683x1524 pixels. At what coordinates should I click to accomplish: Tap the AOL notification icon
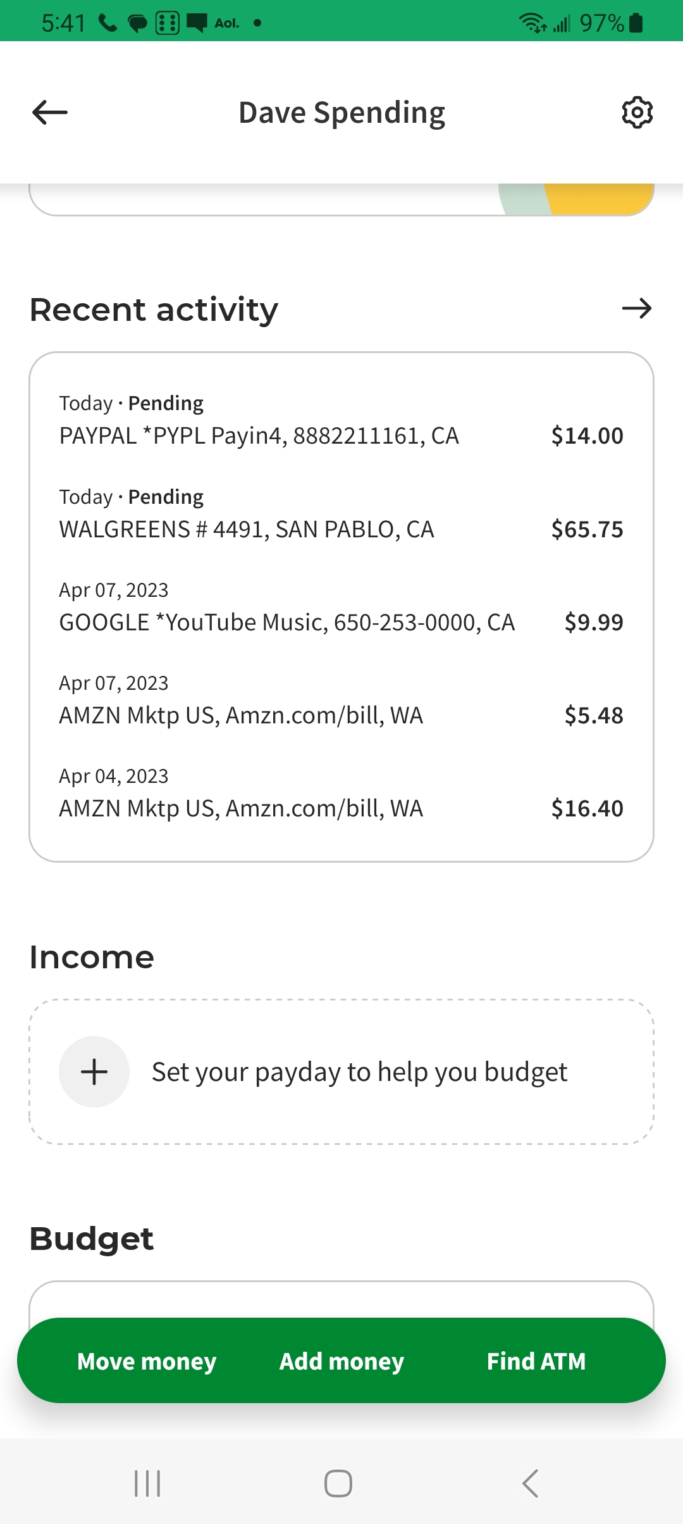click(x=226, y=23)
